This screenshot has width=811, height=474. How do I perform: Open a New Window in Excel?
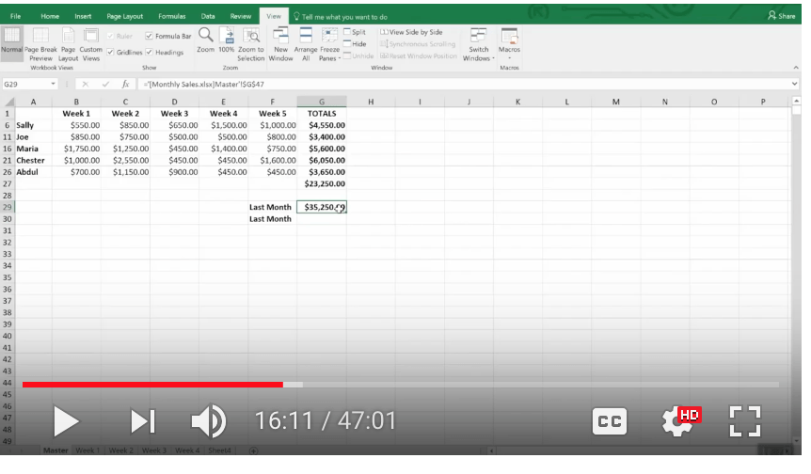coord(280,43)
